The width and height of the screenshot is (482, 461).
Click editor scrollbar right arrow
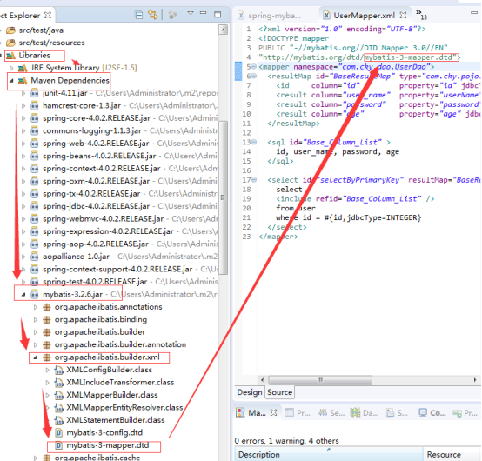point(475,380)
